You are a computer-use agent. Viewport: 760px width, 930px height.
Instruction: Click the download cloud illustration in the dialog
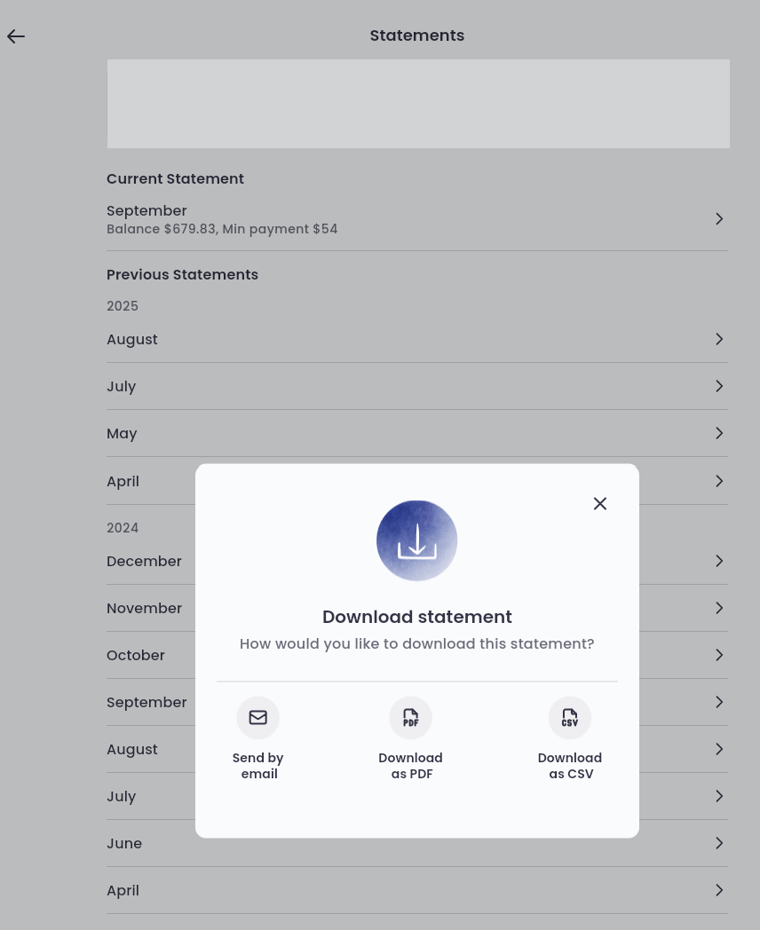click(416, 540)
